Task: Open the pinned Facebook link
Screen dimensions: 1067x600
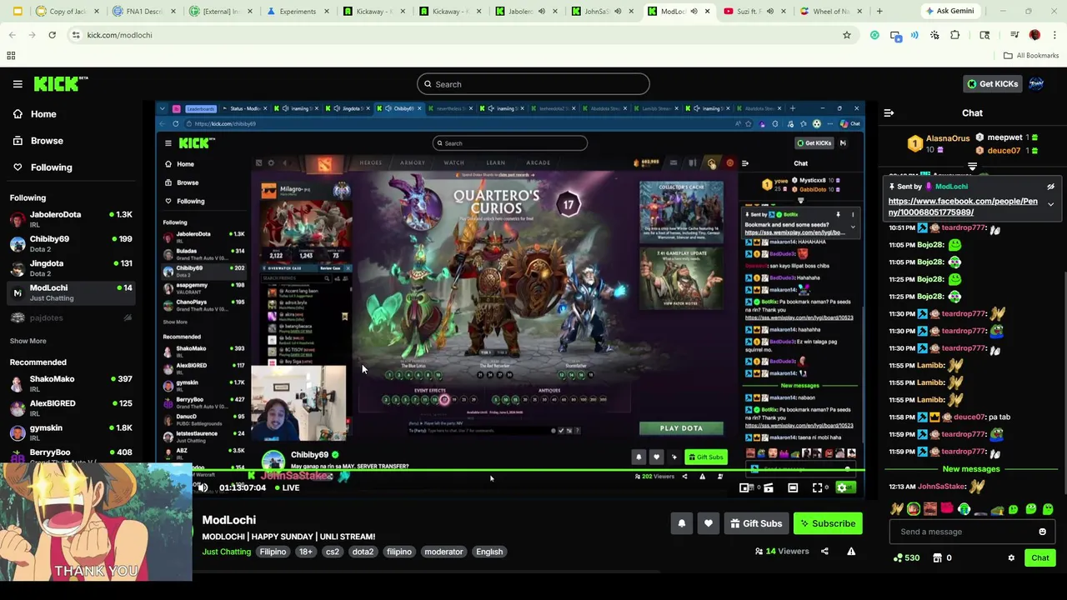Action: 963,207
